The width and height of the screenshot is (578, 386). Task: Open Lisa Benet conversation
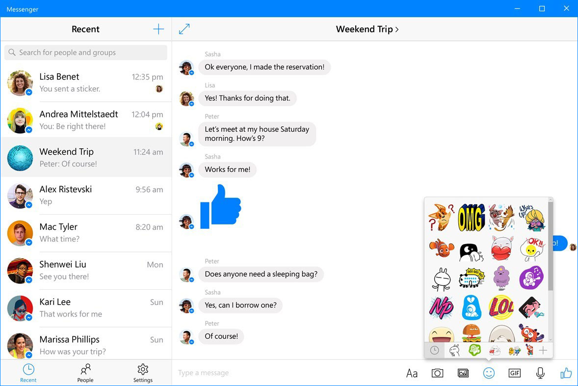pos(86,83)
